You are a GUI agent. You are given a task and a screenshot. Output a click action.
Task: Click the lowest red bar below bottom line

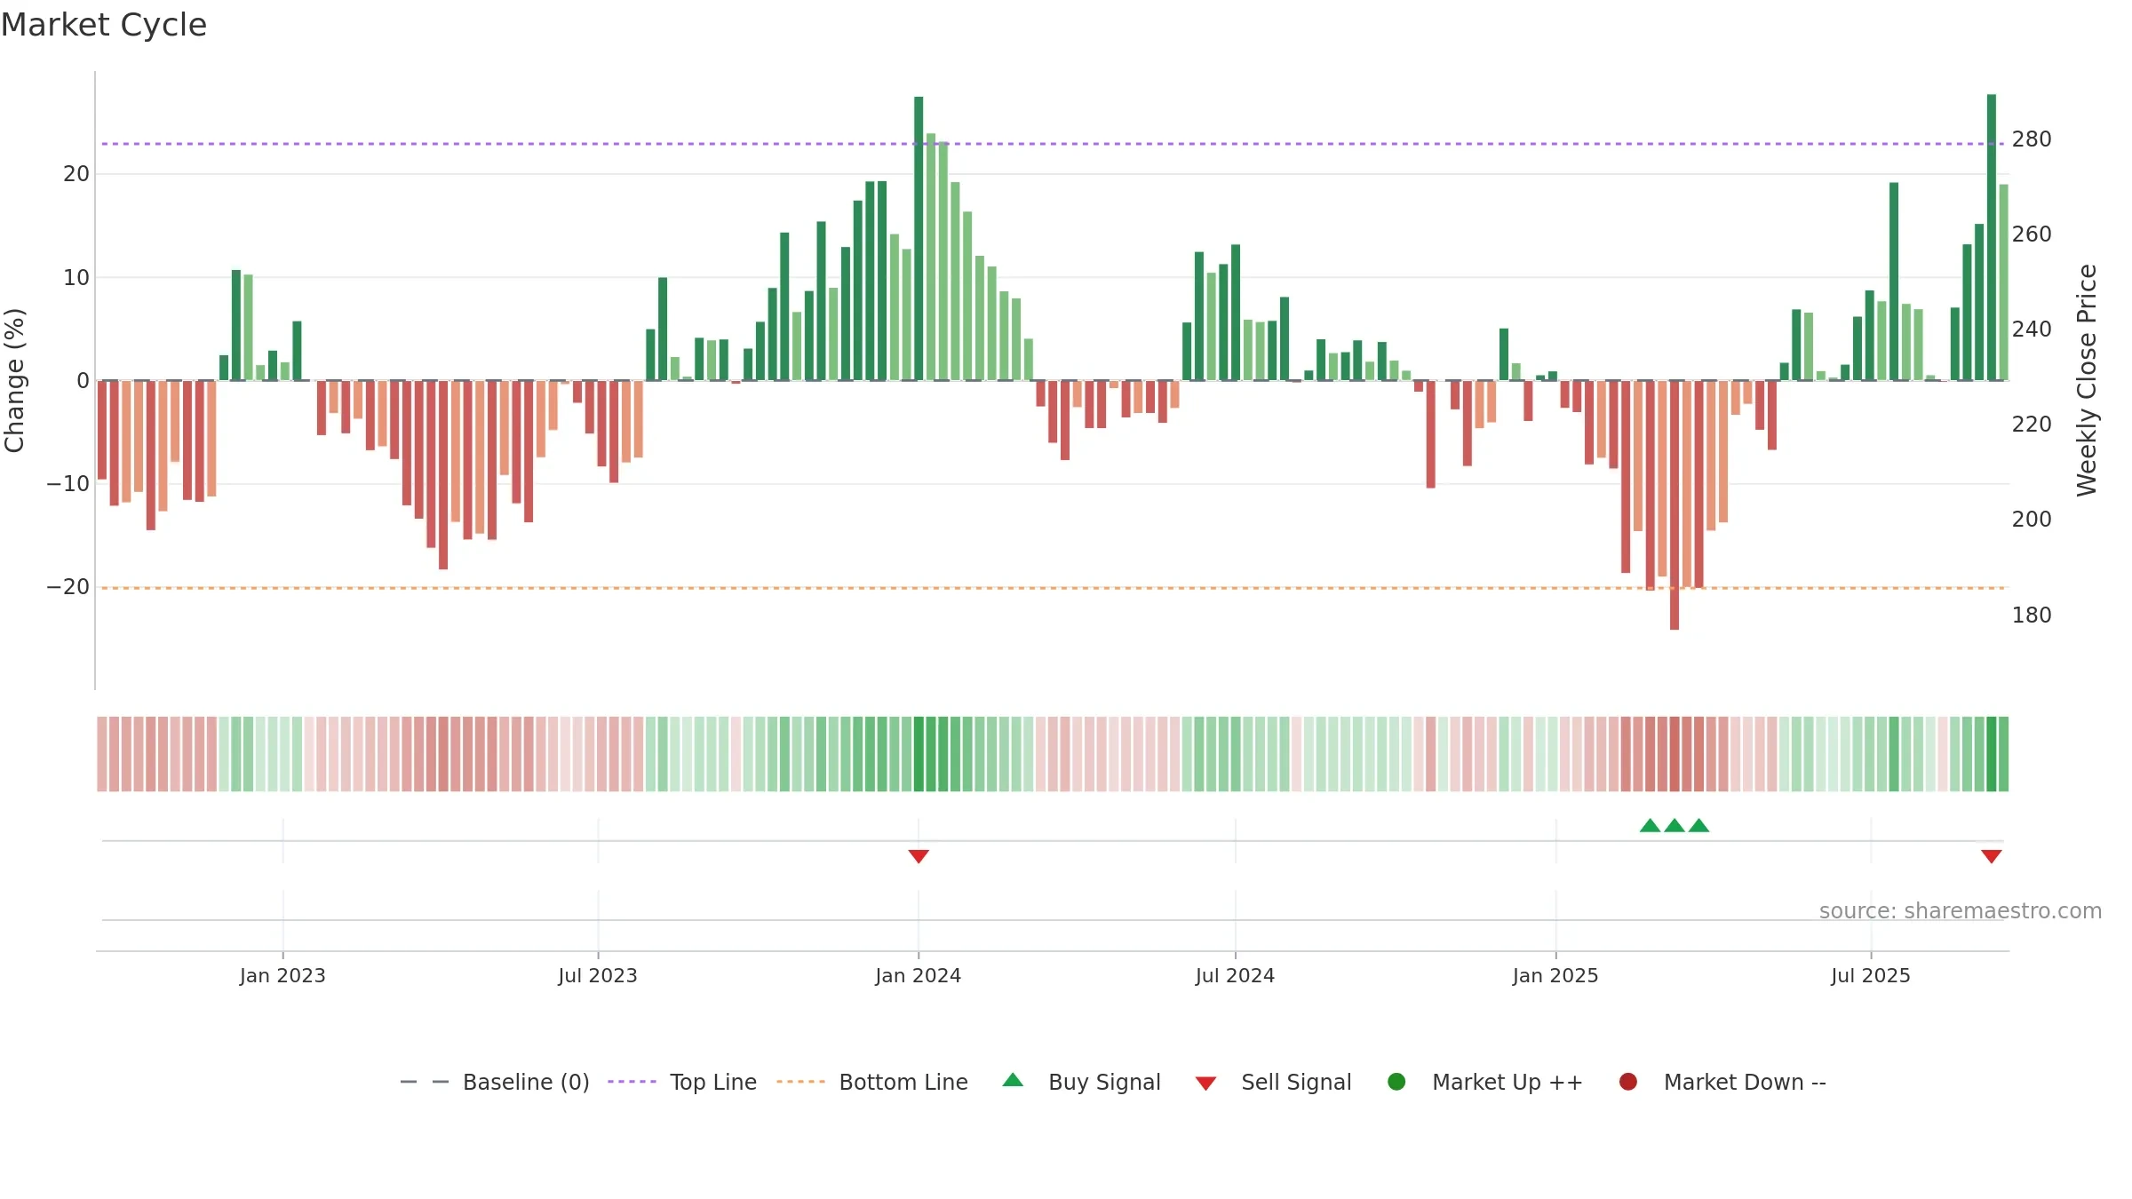(x=1675, y=505)
